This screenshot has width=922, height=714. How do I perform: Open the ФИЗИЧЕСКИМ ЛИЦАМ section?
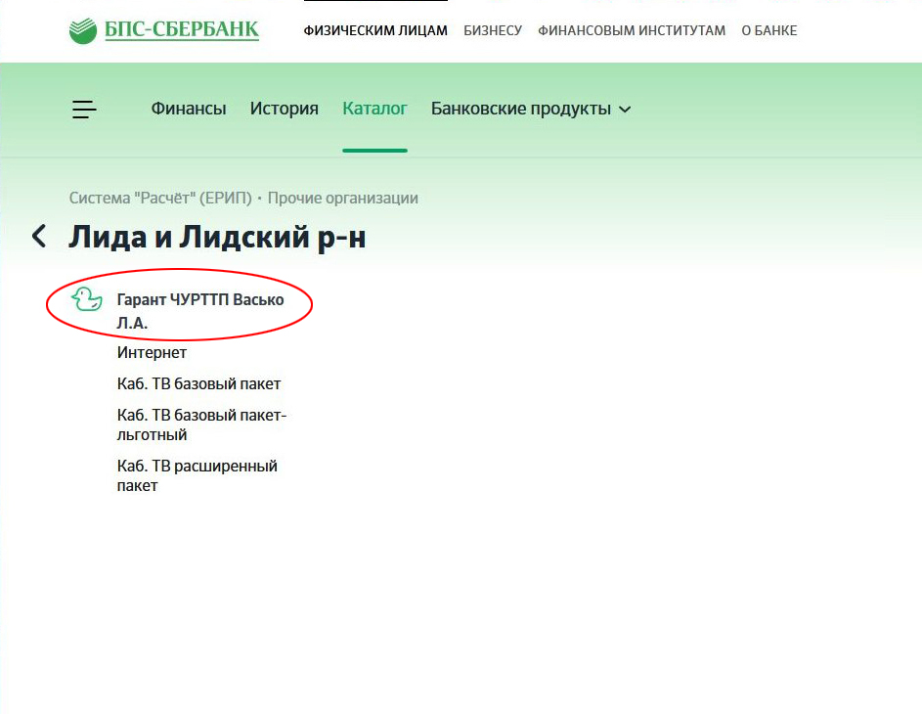point(375,30)
